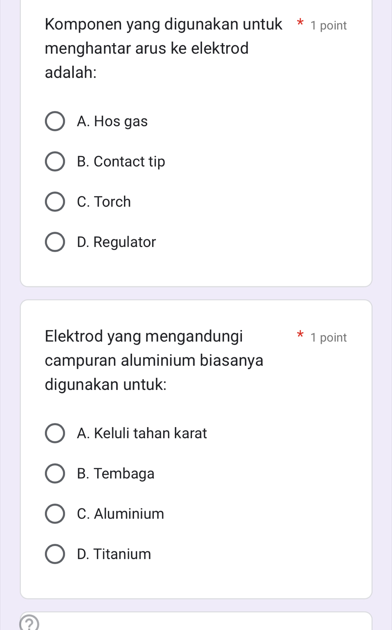Choose the radio circle for B. Tembaga
392x630 pixels.
point(55,474)
